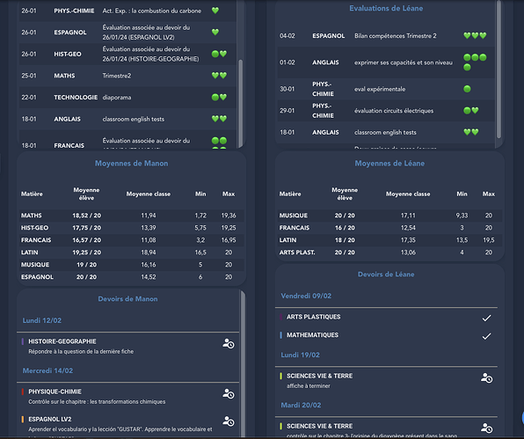Click the scrollbar of Léane's evaluations panel
The height and width of the screenshot is (439, 524).
click(x=499, y=69)
